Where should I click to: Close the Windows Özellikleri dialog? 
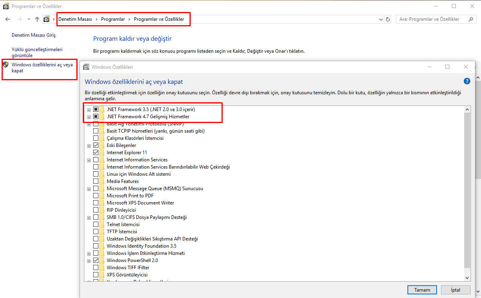(466, 67)
